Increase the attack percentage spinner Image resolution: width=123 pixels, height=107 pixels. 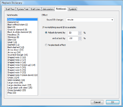click(x=80, y=38)
